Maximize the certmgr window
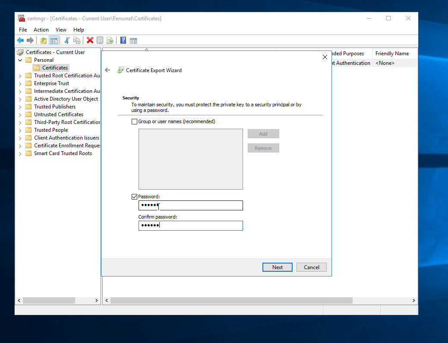Screen dimensions: 448x343 (x=388, y=18)
